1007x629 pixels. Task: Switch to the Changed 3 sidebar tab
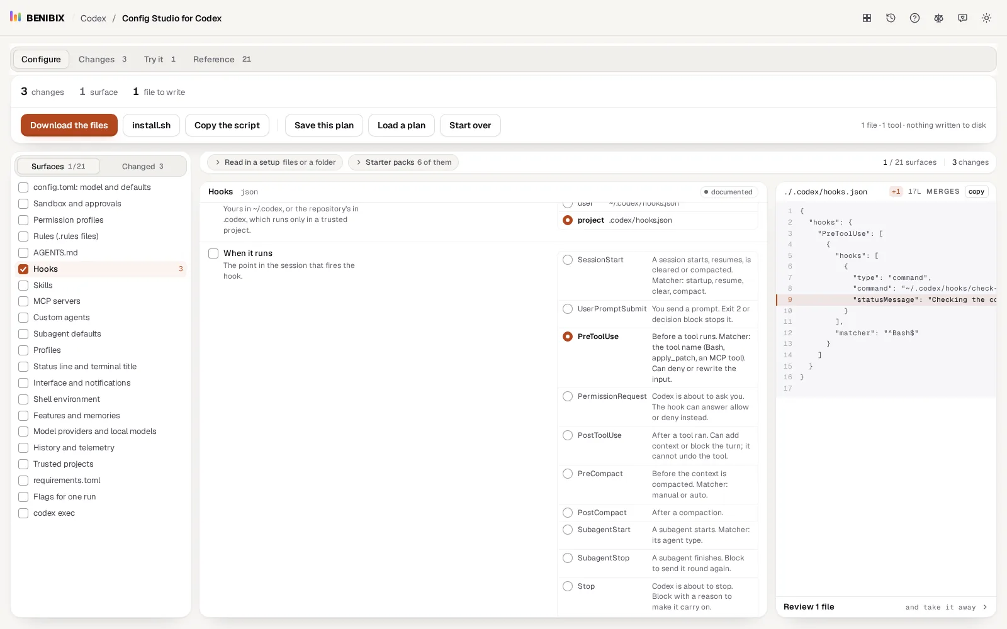pyautogui.click(x=143, y=166)
